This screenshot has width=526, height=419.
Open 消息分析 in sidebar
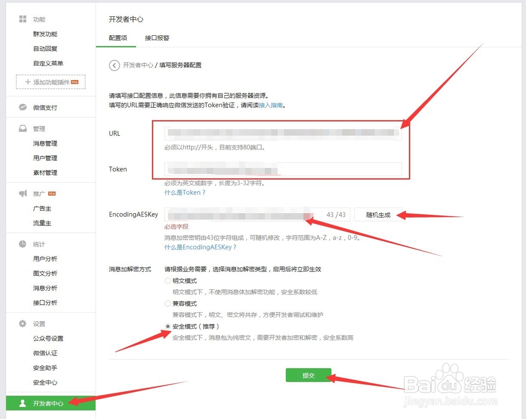45,288
